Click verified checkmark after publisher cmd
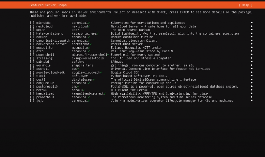This screenshot has height=157, width=265. (78, 87)
